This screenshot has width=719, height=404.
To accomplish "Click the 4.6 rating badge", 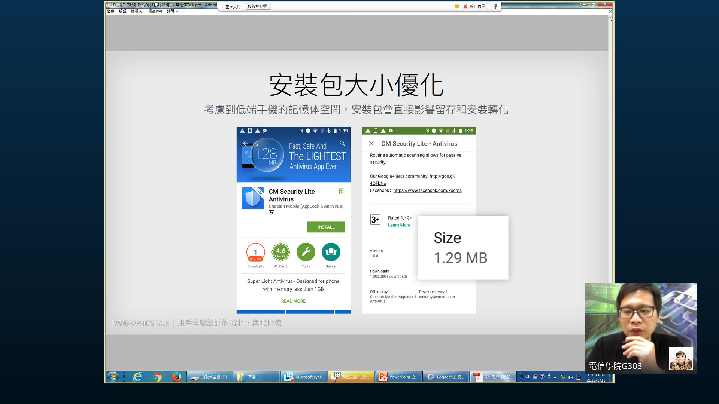I will click(281, 252).
